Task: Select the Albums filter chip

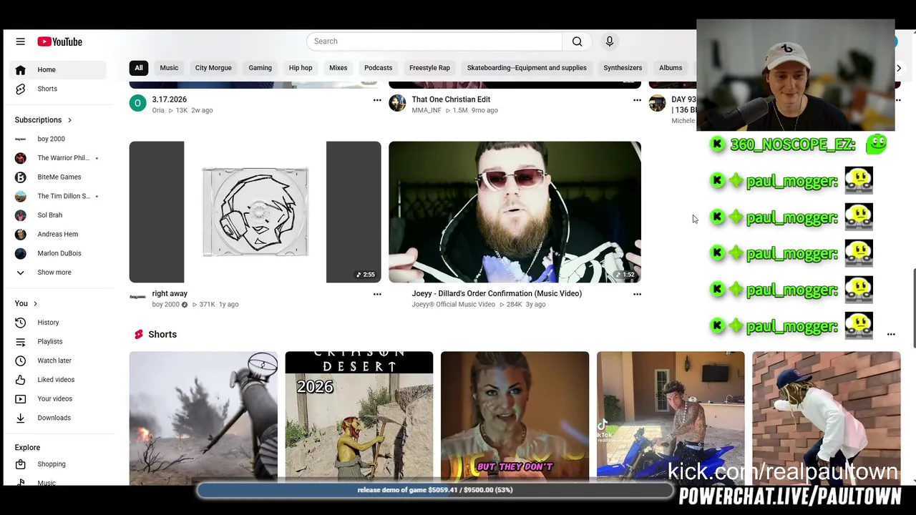Action: tap(671, 68)
